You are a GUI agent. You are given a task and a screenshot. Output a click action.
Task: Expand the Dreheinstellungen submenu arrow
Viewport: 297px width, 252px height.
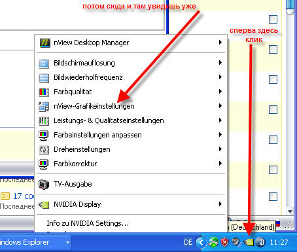click(x=220, y=149)
